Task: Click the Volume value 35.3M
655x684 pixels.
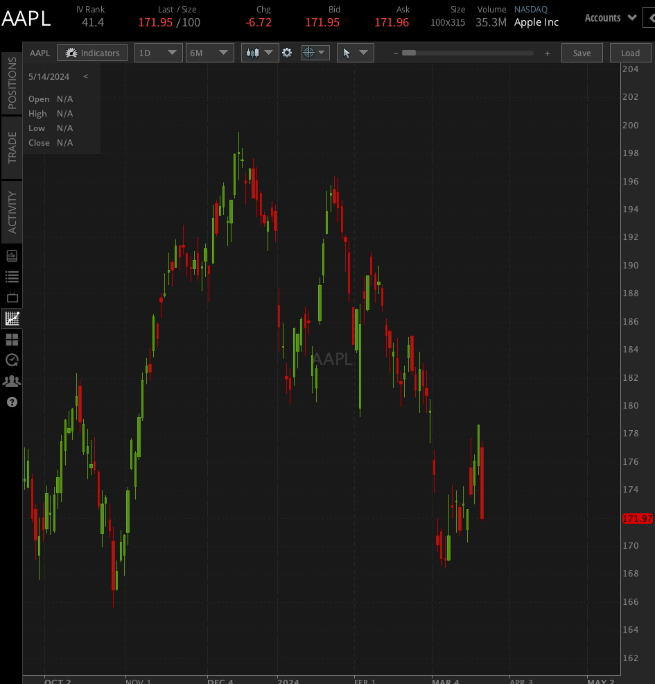Action: click(491, 22)
